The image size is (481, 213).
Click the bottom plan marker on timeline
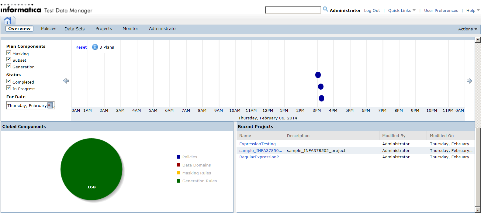(x=321, y=98)
